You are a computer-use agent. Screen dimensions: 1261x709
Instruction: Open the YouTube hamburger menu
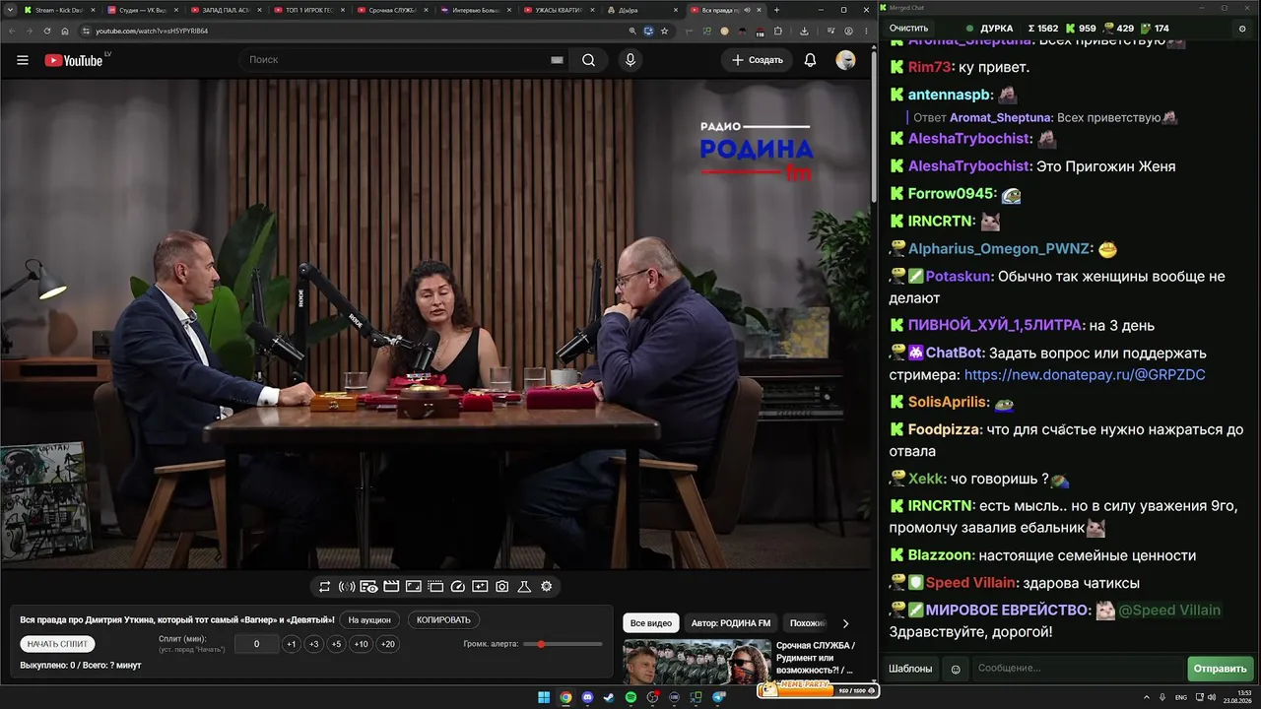click(23, 60)
